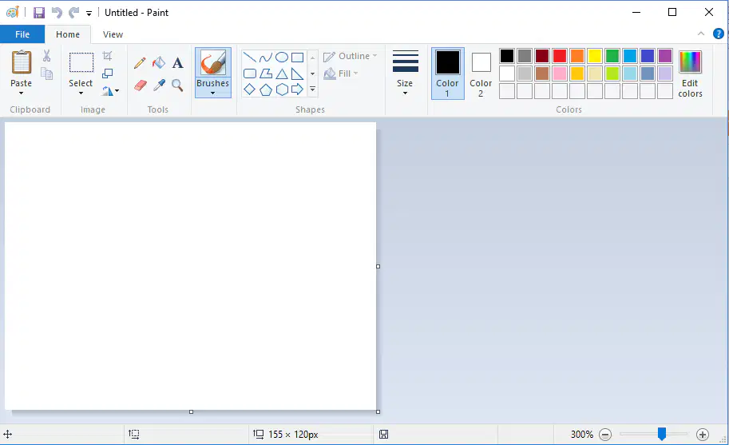Viewport: 729px width, 445px height.
Task: Pick the yellow color swatch
Action: [595, 56]
